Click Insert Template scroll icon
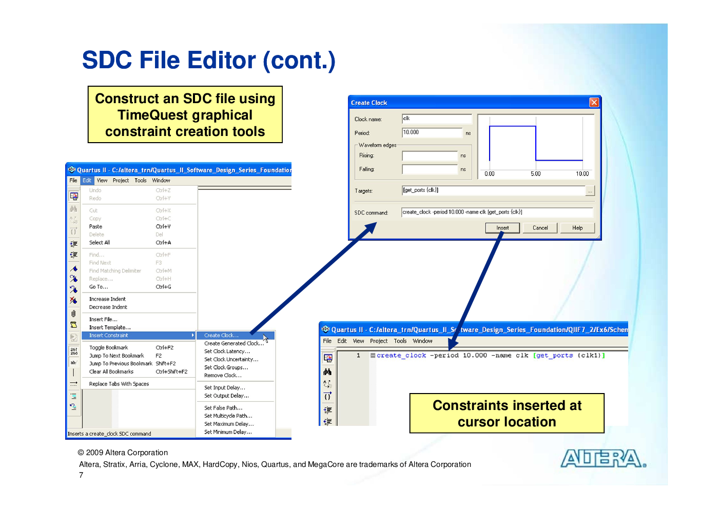This screenshot has height=509, width=720. click(x=74, y=324)
